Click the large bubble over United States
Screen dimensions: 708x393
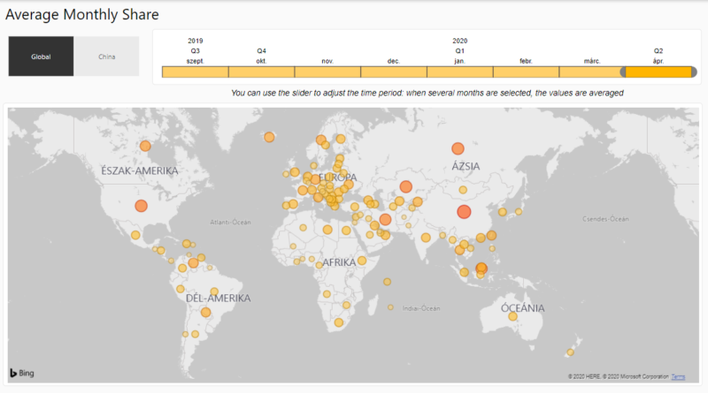(141, 206)
